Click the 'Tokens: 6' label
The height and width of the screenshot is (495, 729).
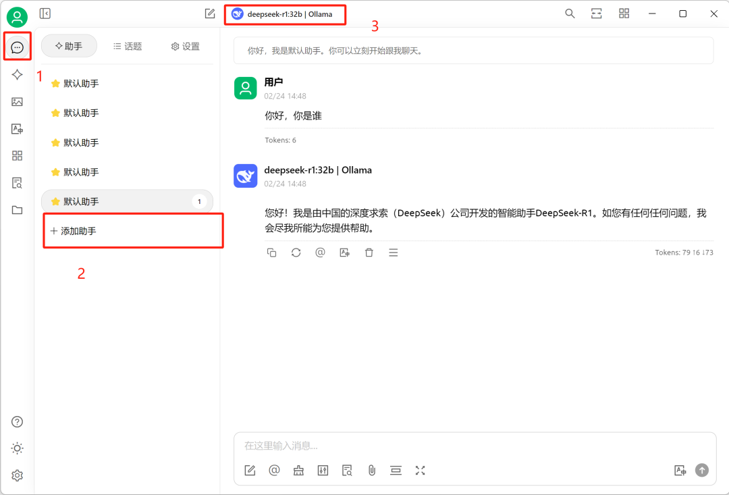pyautogui.click(x=280, y=140)
